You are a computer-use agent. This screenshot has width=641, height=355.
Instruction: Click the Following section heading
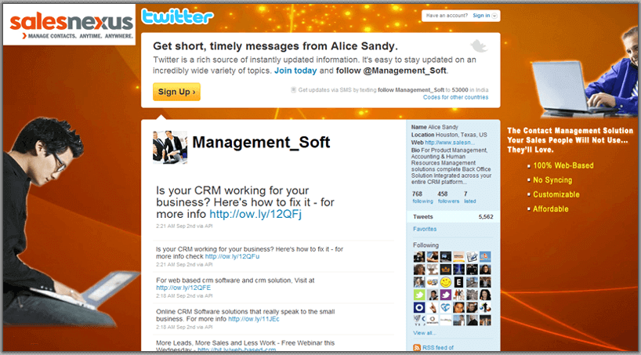[x=426, y=245]
